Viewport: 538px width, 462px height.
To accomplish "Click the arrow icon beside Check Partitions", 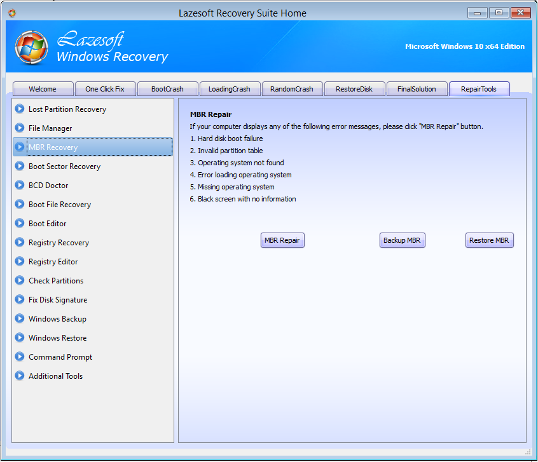I will coord(20,280).
